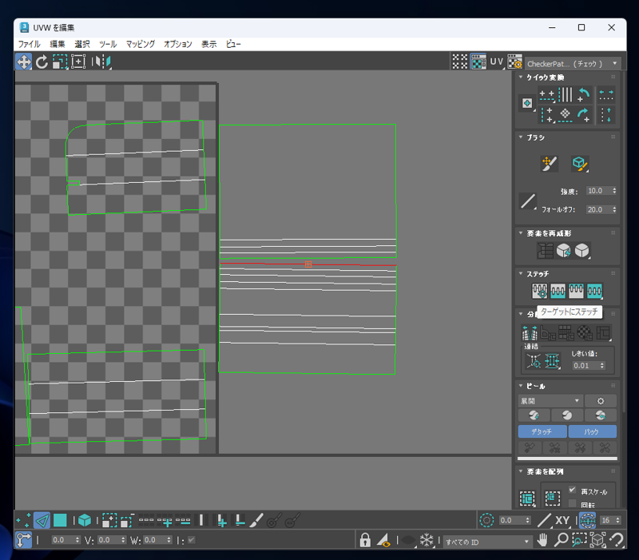
Task: Open peel settings gear icon
Action: [x=601, y=401]
